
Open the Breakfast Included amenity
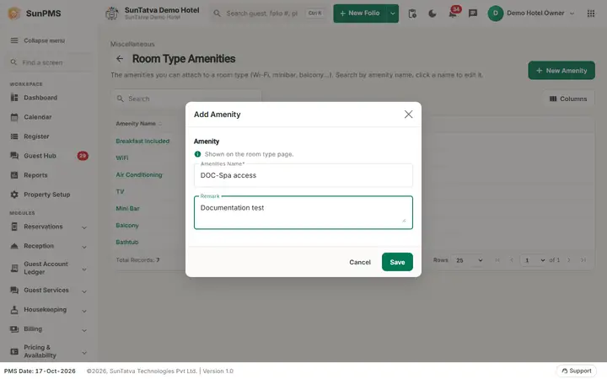(x=142, y=141)
